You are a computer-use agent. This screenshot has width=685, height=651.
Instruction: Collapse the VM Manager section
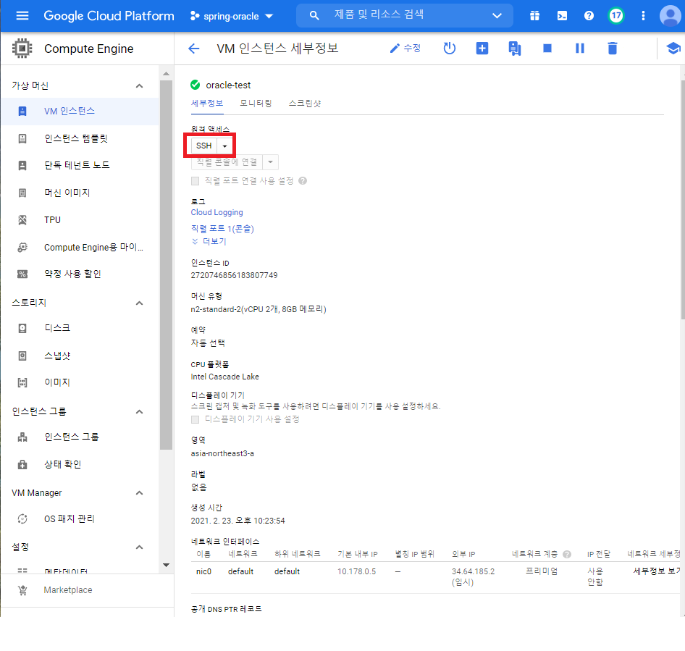point(139,493)
